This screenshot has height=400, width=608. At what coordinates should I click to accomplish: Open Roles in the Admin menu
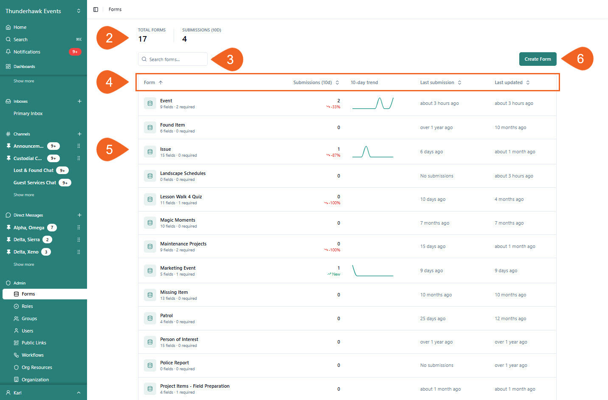(27, 307)
